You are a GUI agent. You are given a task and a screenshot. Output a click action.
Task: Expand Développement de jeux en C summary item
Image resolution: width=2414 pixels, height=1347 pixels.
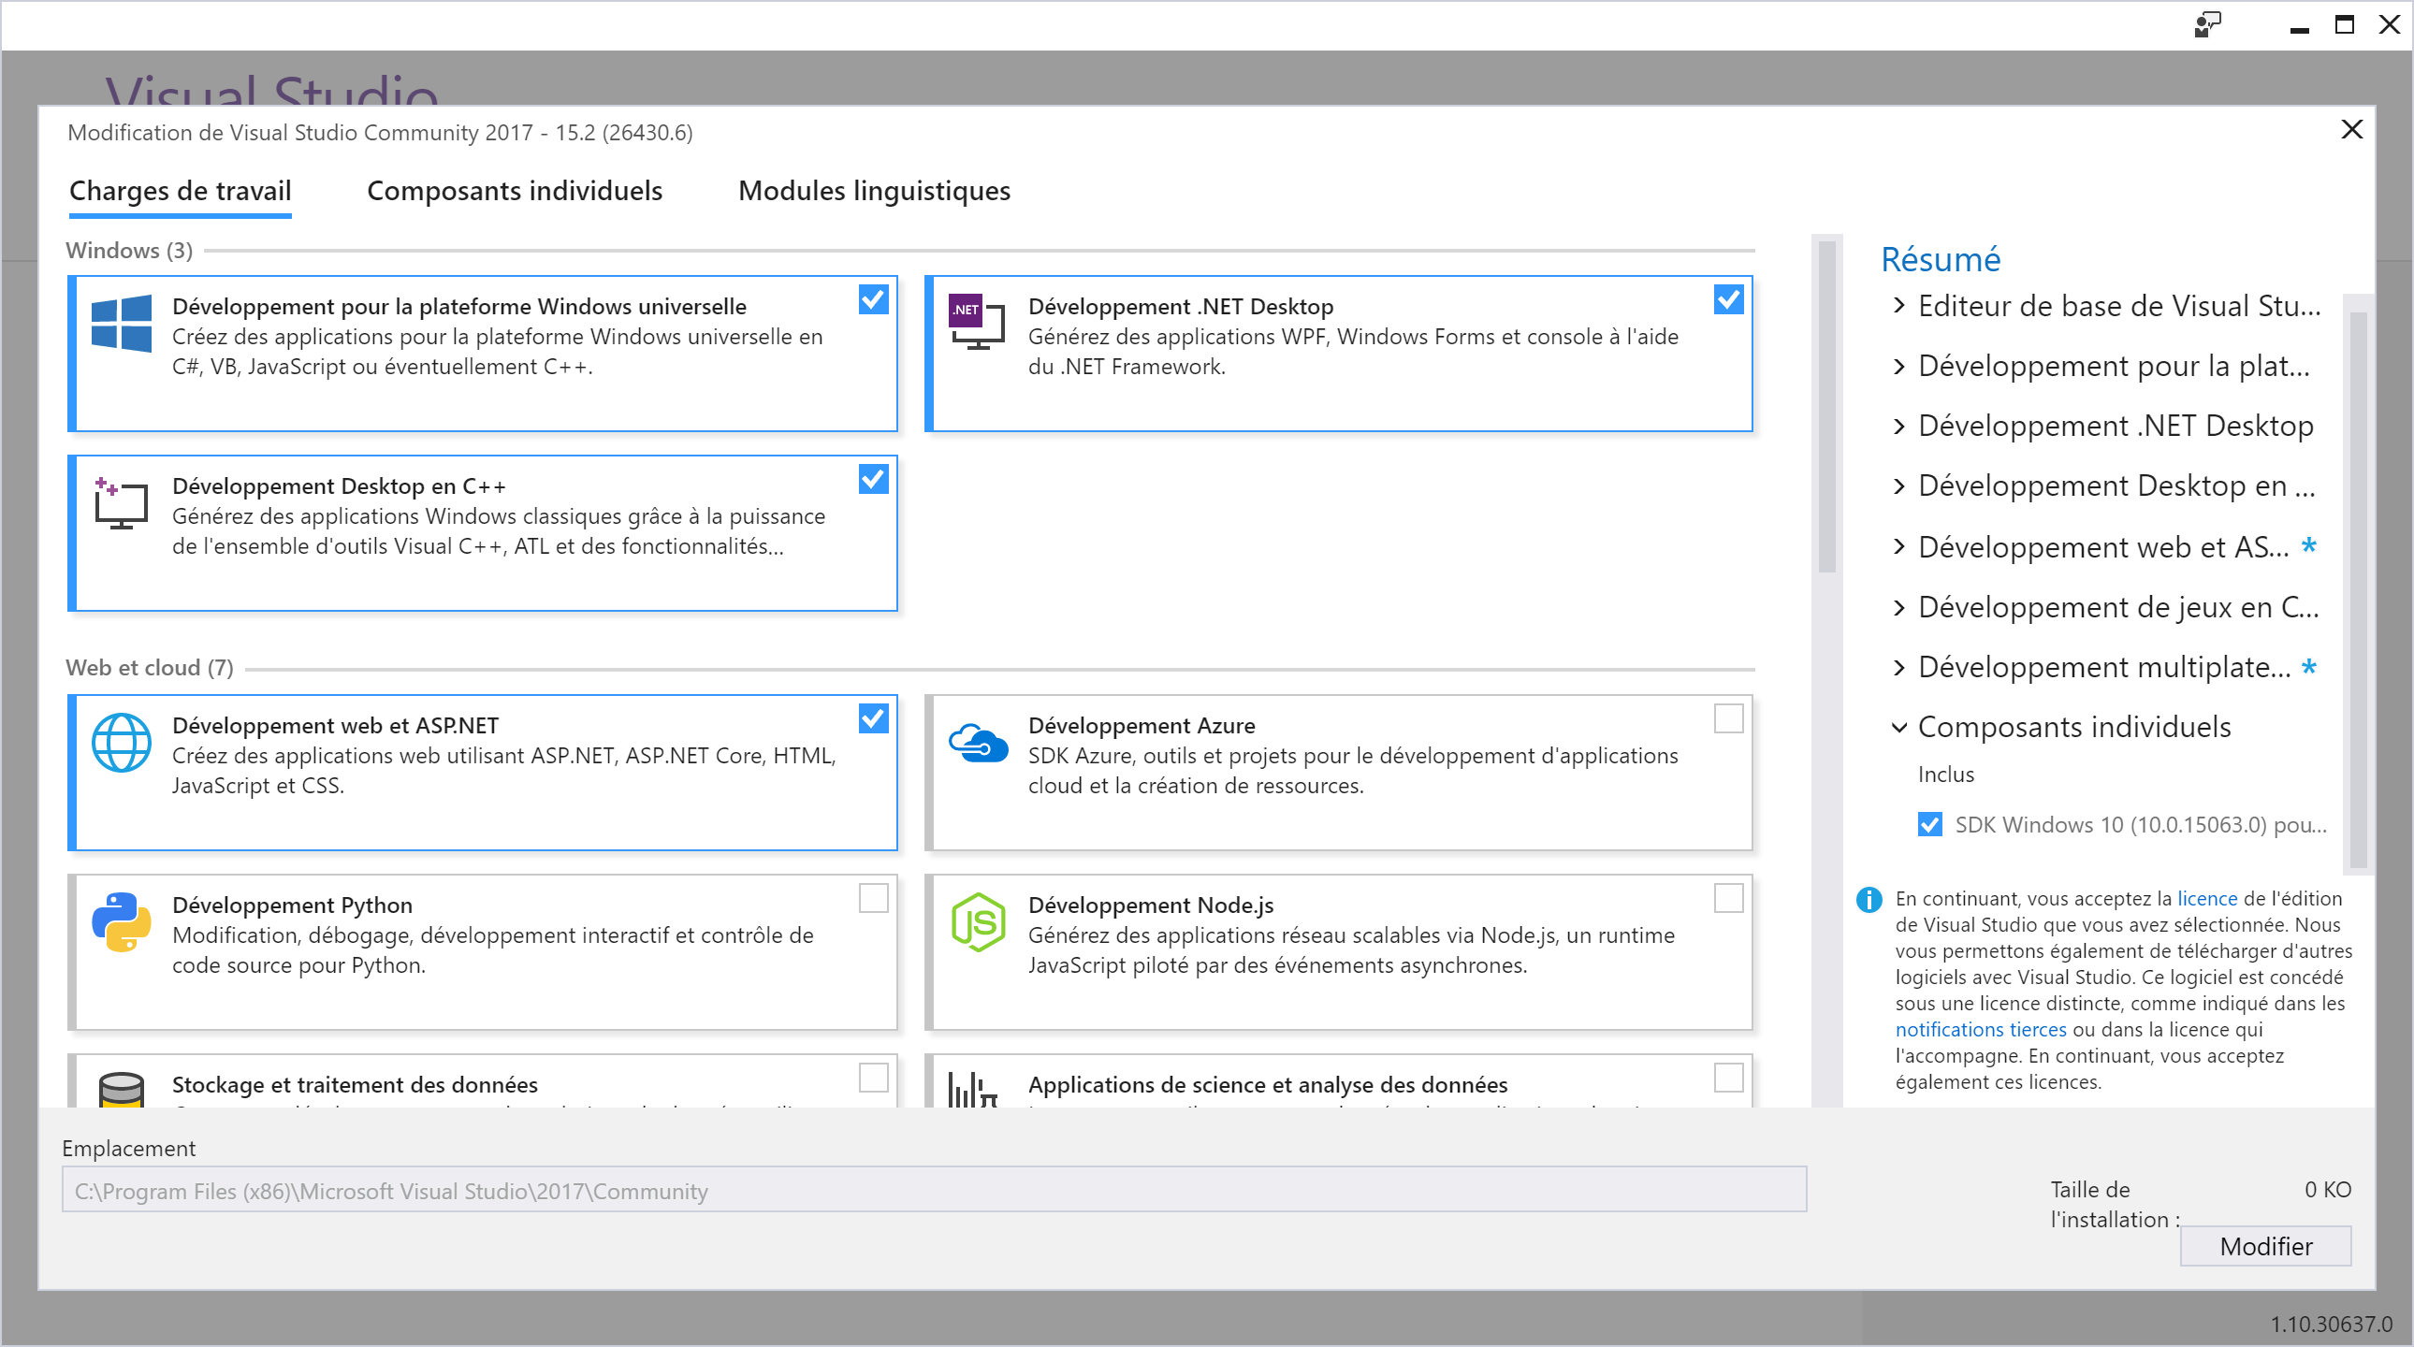click(1898, 607)
